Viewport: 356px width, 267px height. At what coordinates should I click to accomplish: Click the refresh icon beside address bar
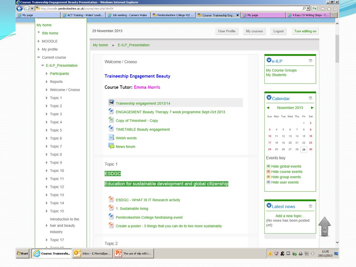[314, 9]
